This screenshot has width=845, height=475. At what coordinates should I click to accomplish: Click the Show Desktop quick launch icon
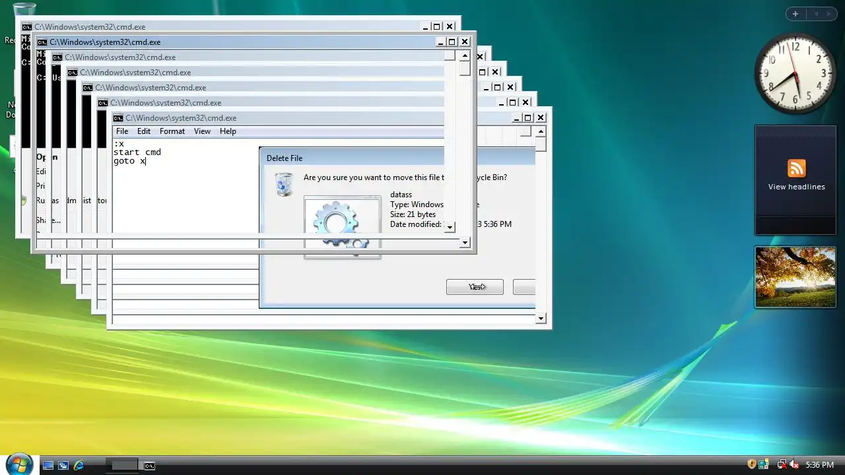point(48,465)
